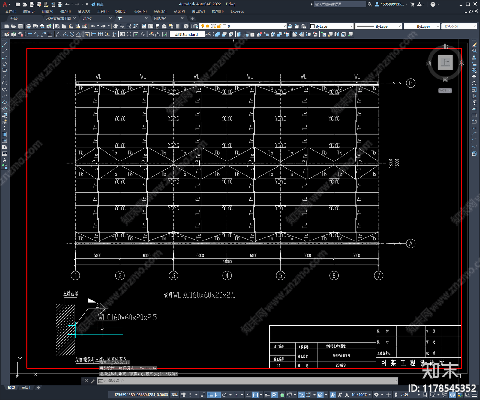Open the 文件(F) menu
This screenshot has height=400, width=480.
click(11, 11)
